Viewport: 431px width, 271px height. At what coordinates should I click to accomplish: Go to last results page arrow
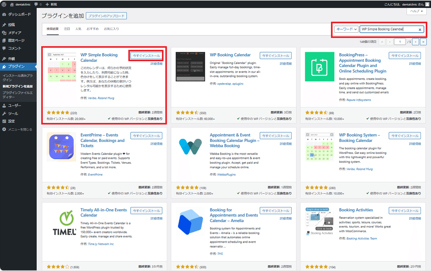pos(423,42)
